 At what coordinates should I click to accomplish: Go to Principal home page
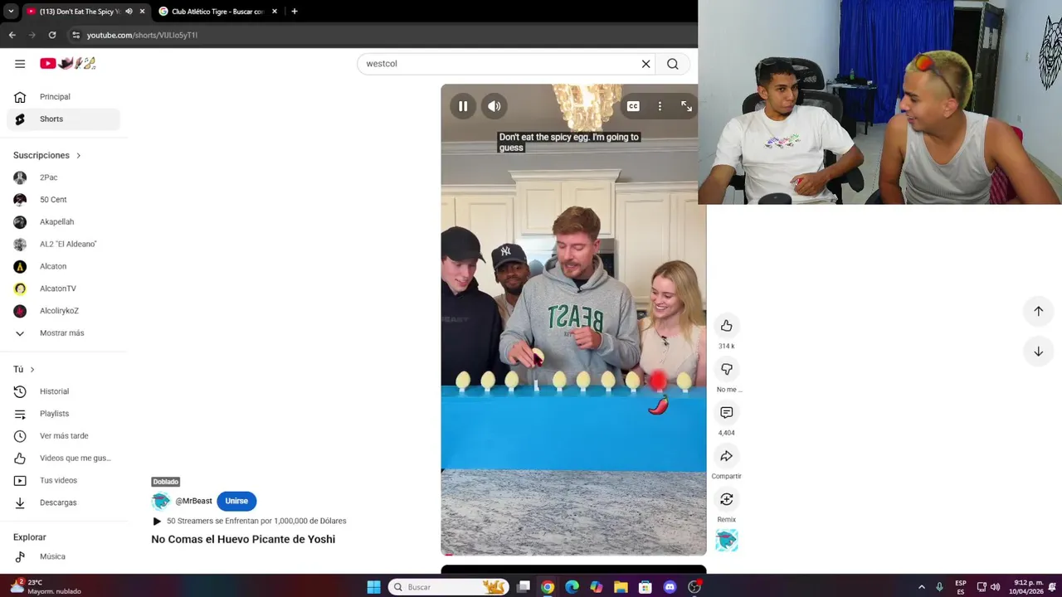click(63, 97)
